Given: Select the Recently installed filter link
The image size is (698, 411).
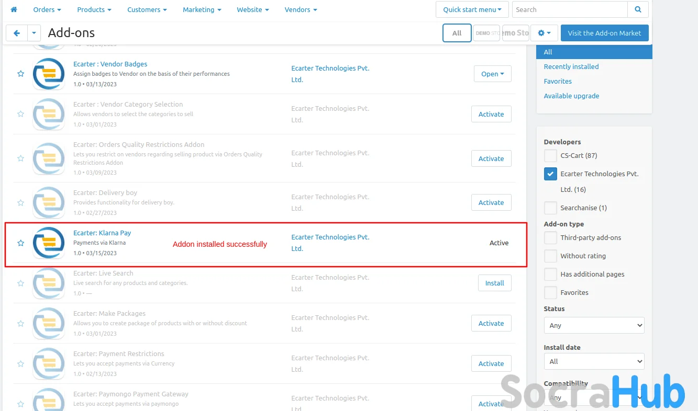Looking at the screenshot, I should click(x=571, y=66).
